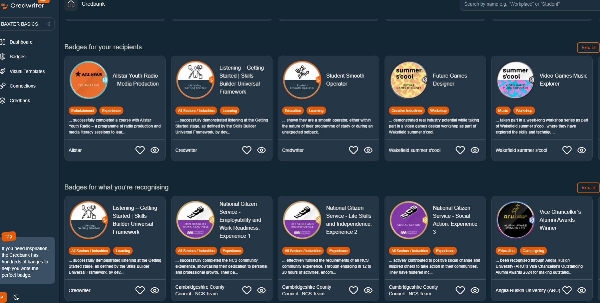This screenshot has height=303, width=600.
Task: Favorite the Future Games Designer badge
Action: (460, 150)
